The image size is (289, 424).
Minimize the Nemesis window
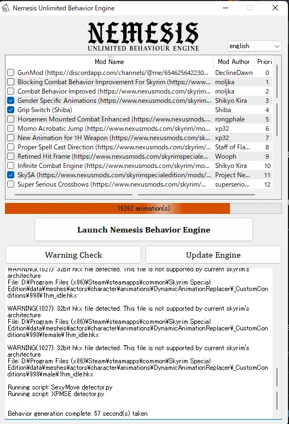pos(226,8)
